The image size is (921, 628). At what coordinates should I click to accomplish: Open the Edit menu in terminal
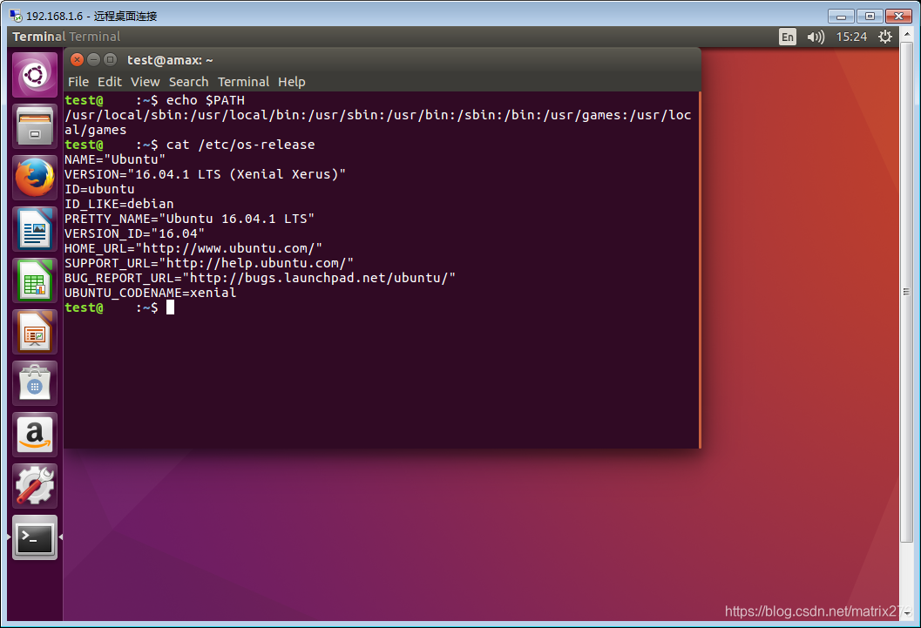(x=109, y=82)
